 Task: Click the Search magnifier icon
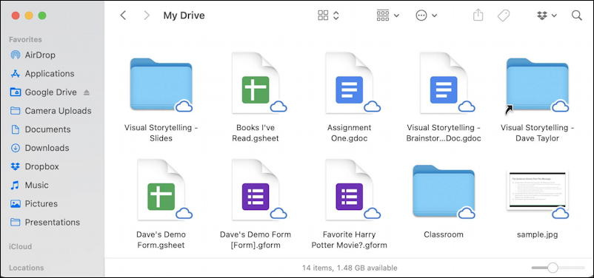pyautogui.click(x=576, y=16)
